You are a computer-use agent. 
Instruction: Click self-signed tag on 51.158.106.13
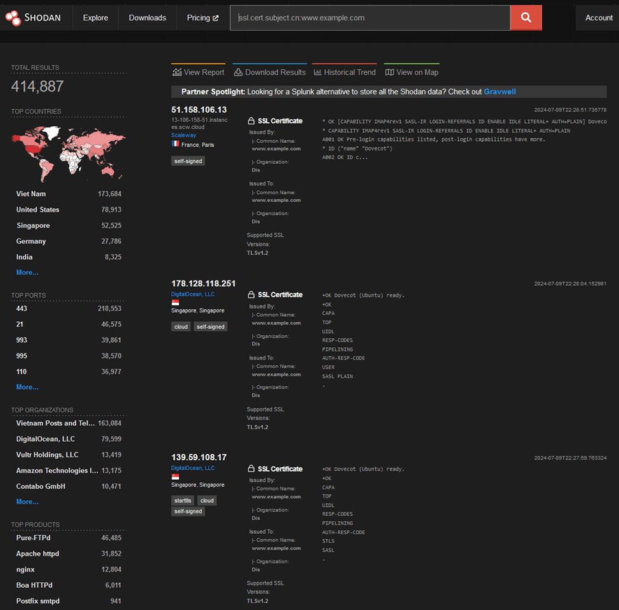pos(188,161)
